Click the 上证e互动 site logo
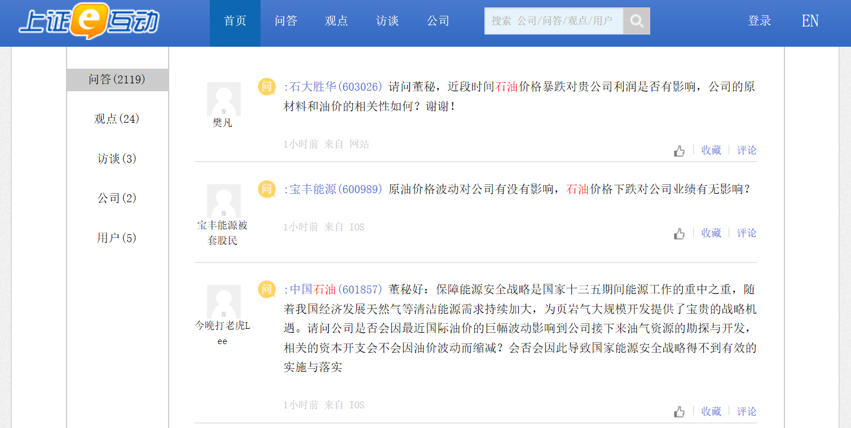The width and height of the screenshot is (851, 428). [x=89, y=21]
